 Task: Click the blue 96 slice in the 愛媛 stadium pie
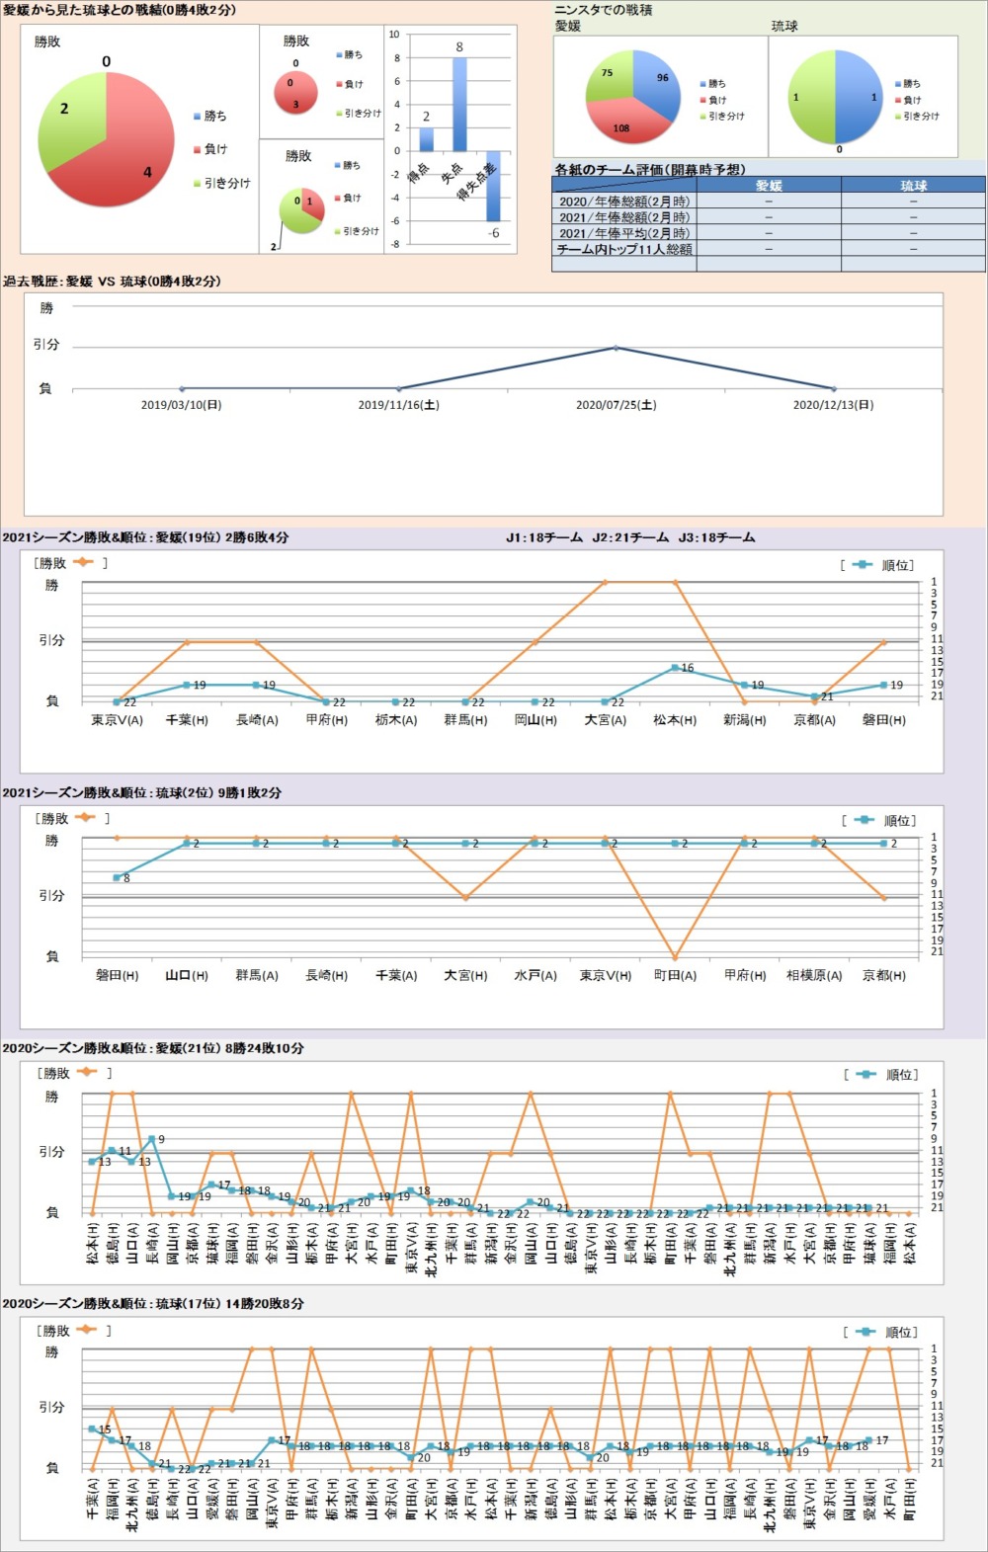tap(655, 84)
